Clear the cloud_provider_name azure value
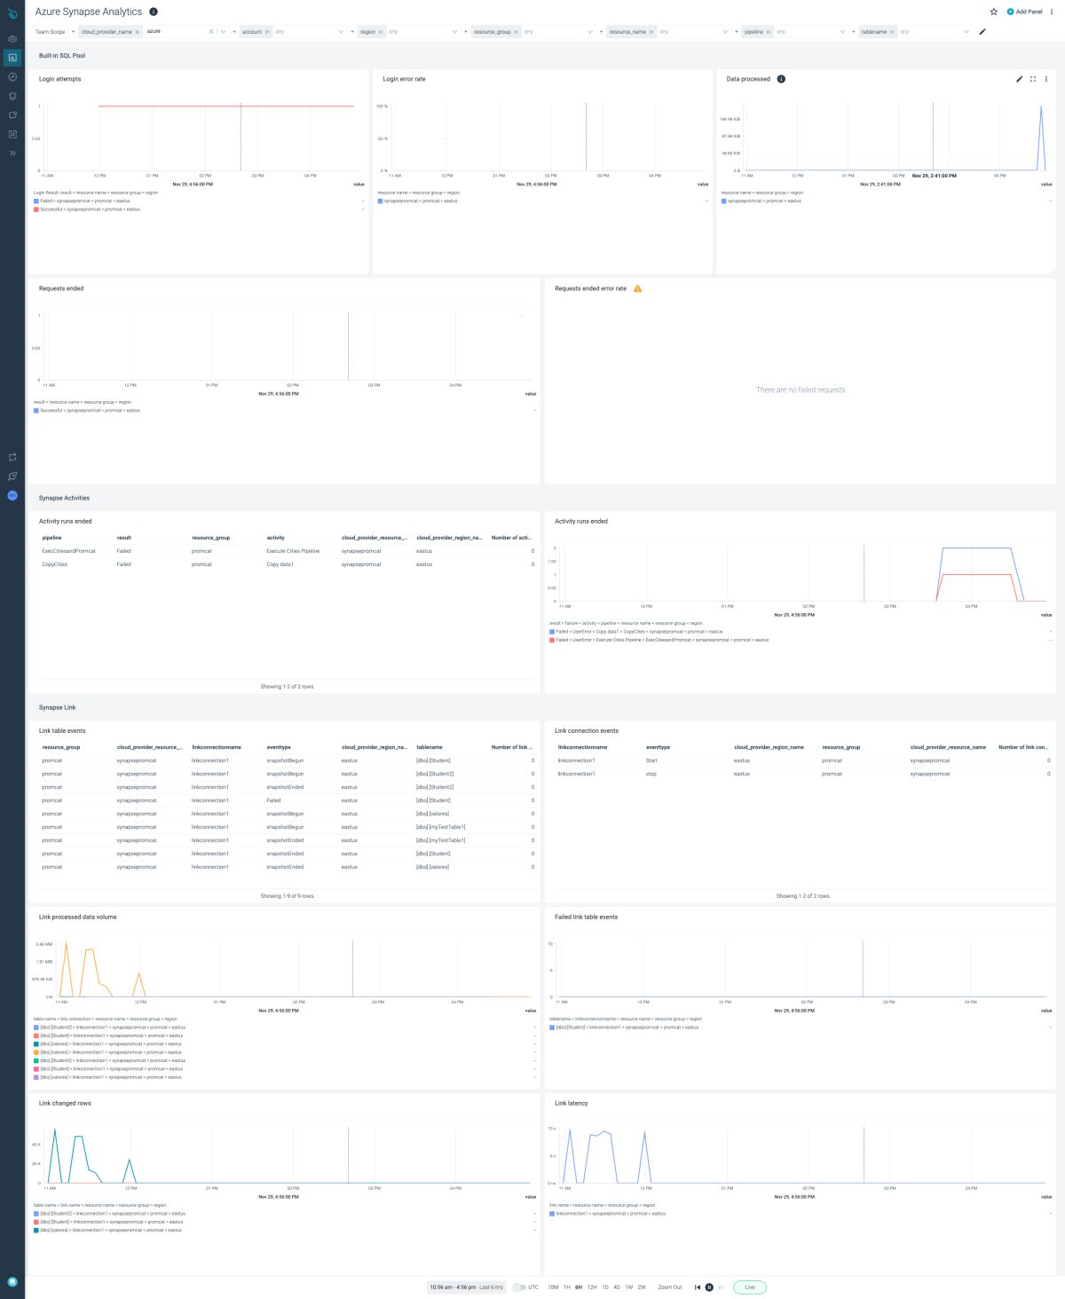This screenshot has height=1299, width=1065. (x=211, y=32)
